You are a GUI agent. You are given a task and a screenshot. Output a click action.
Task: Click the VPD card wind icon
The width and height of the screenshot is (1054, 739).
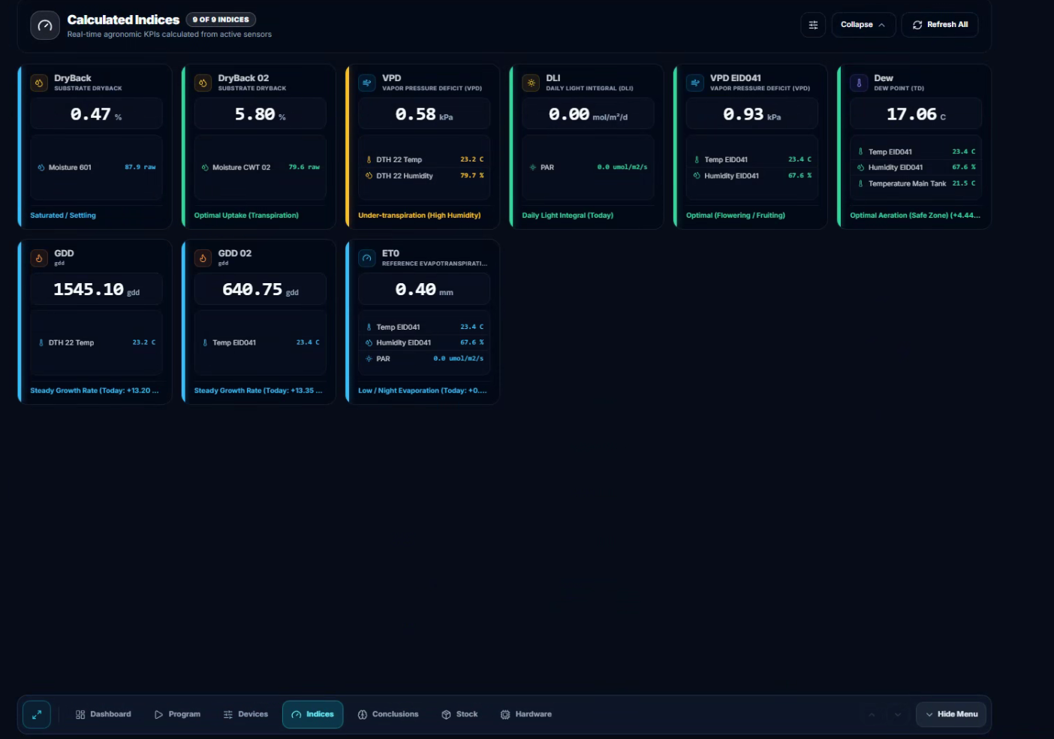tap(367, 83)
